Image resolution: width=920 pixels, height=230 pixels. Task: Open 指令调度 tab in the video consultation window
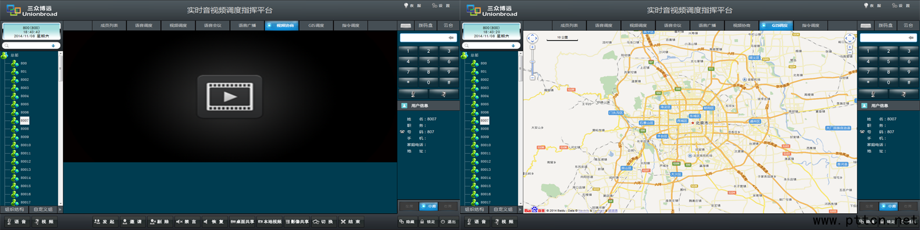coord(351,26)
